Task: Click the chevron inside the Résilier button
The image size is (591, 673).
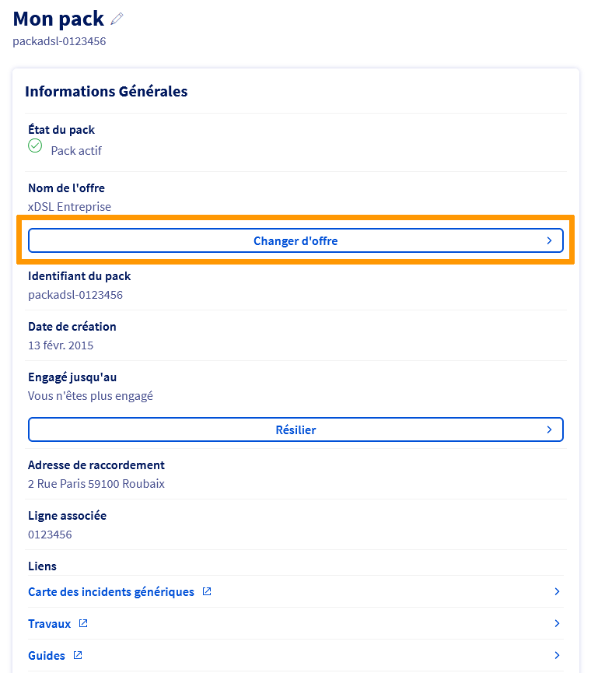Action: click(x=549, y=429)
